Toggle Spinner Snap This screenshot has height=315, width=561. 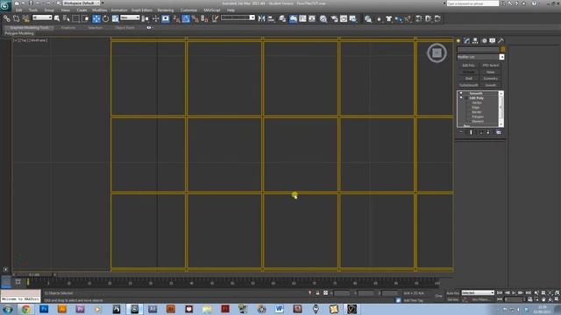(x=204, y=18)
